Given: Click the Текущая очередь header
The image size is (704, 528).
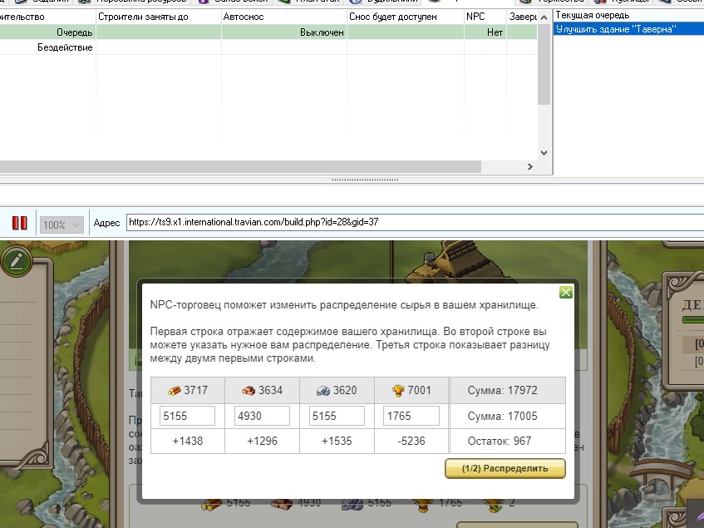Looking at the screenshot, I should [x=593, y=15].
